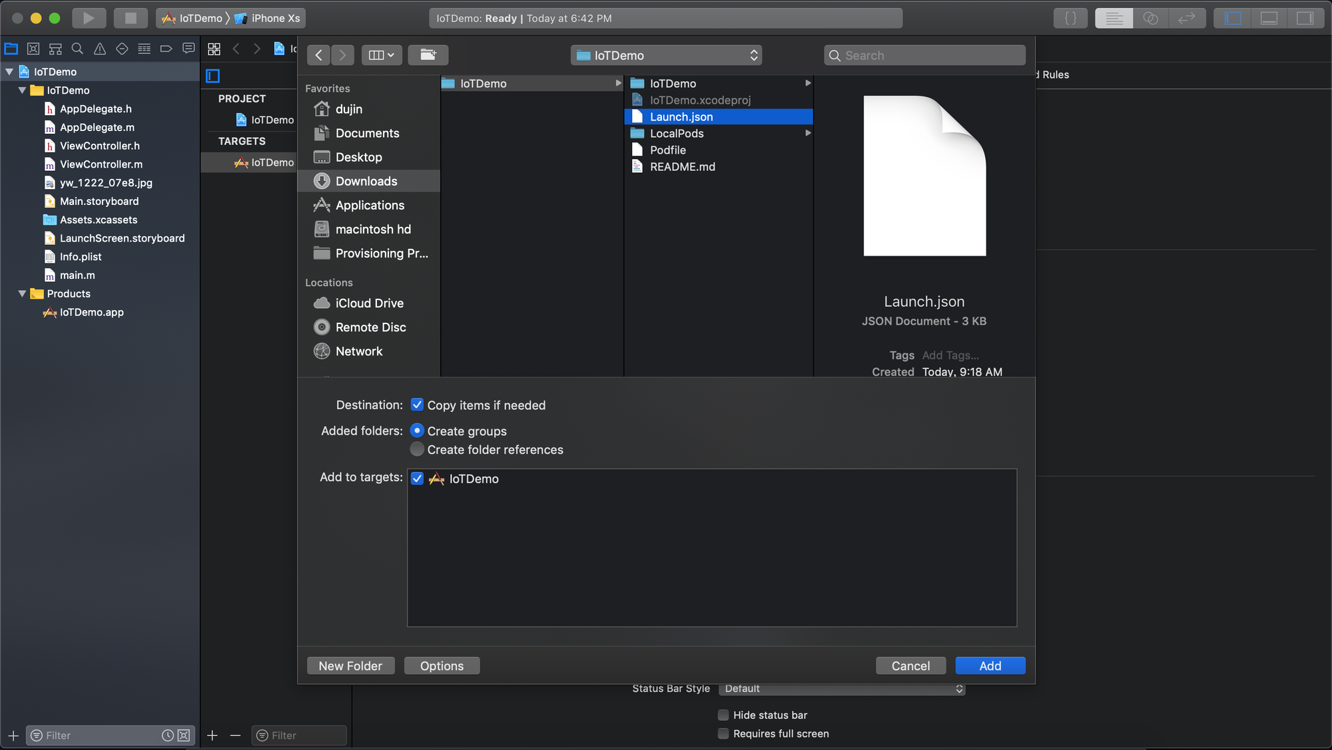Switch to the Version editor
The image size is (1332, 750).
(1187, 18)
